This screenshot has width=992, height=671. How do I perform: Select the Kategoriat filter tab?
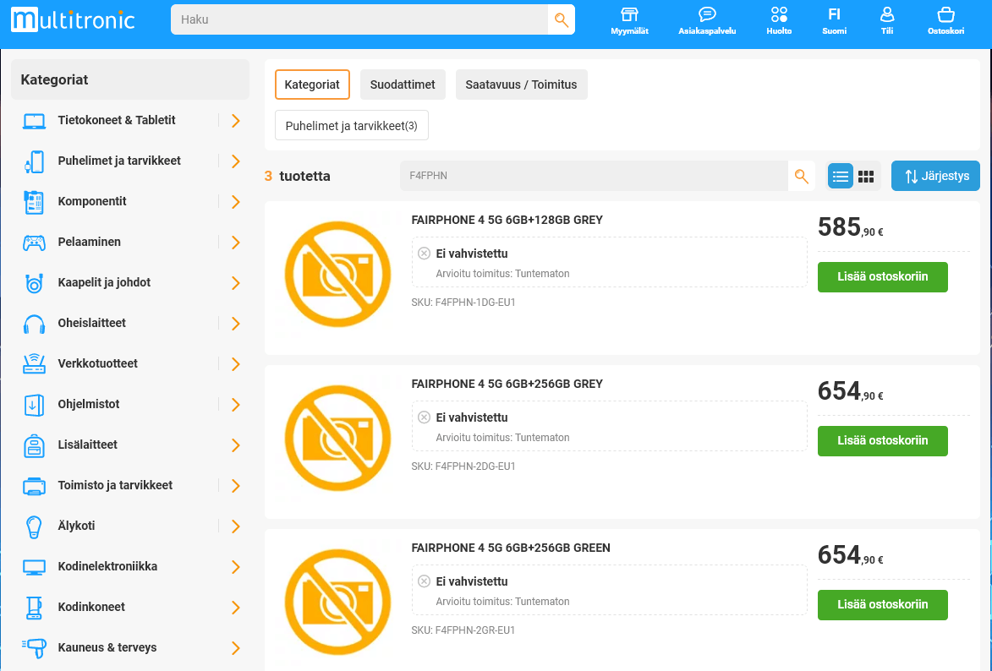312,85
